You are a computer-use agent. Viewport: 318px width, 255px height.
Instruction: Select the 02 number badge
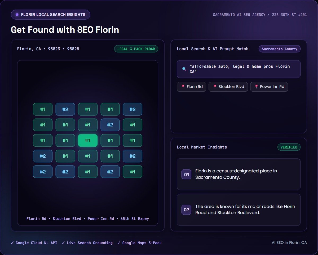pos(186,210)
